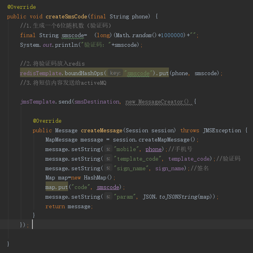Click println in the System.out line
The height and width of the screenshot is (253, 253).
(x=66, y=45)
